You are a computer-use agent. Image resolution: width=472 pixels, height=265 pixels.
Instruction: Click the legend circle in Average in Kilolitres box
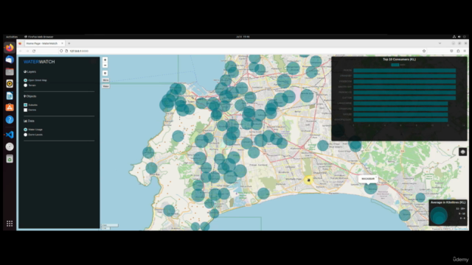point(439,216)
